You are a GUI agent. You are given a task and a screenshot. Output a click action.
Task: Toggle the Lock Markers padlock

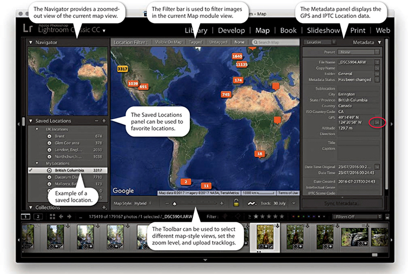click(x=236, y=202)
